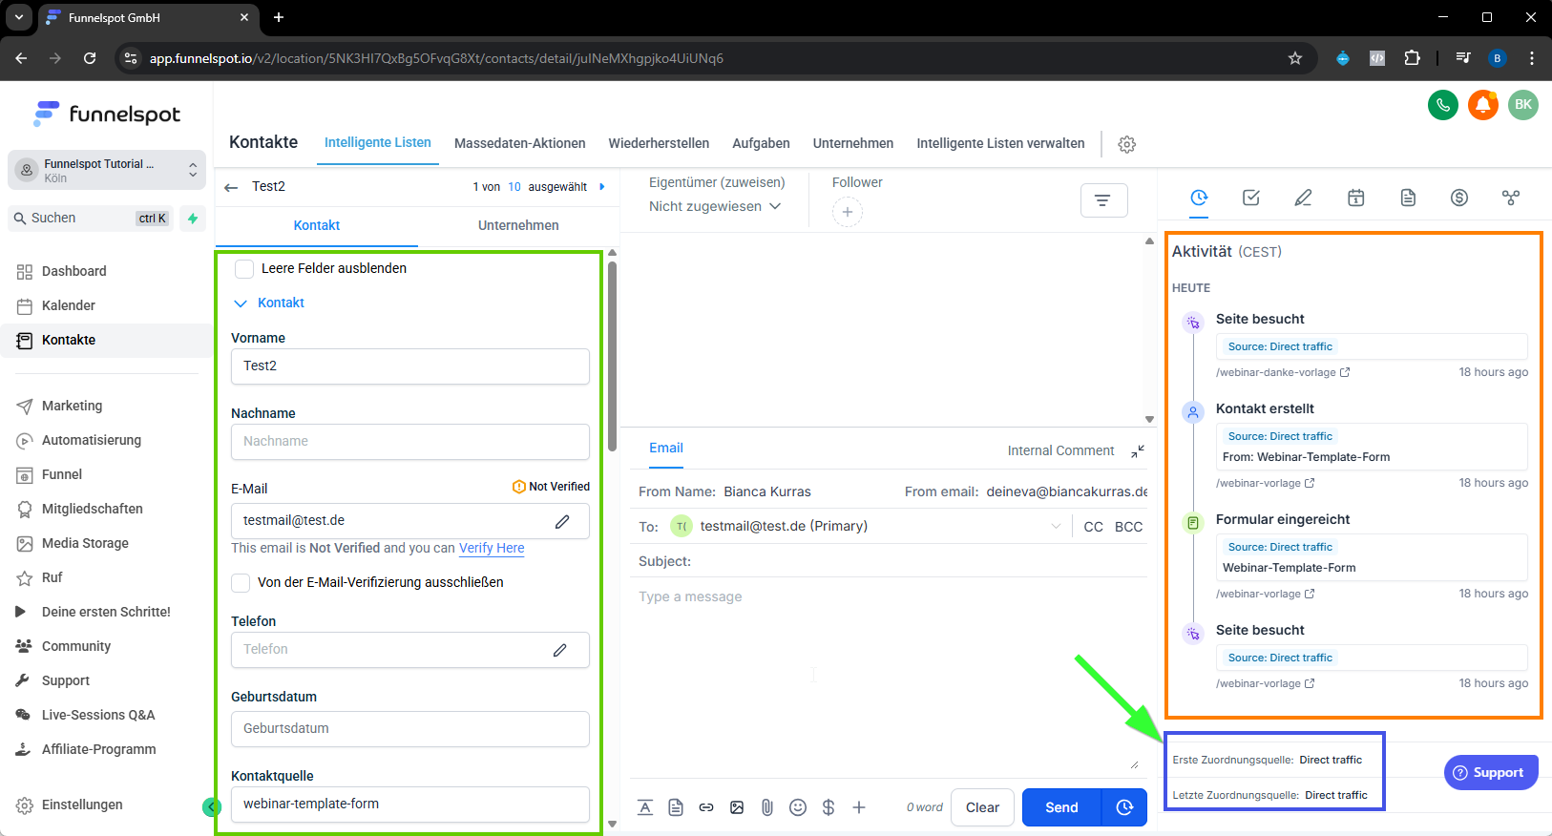This screenshot has height=836, width=1552.
Task: Open the associations tab icon
Action: point(1511,198)
